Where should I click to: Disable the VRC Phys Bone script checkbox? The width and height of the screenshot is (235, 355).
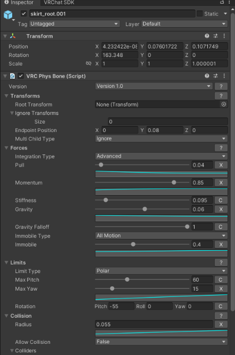[x=21, y=76]
